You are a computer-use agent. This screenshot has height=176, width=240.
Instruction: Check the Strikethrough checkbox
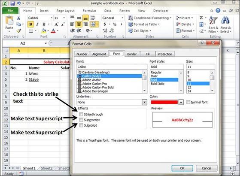click(x=81, y=114)
